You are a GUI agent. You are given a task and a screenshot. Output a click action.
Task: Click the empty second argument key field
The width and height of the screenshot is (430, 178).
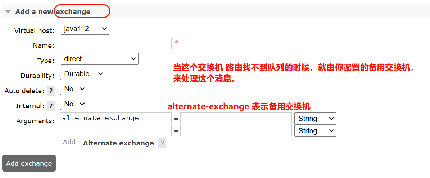click(116, 130)
